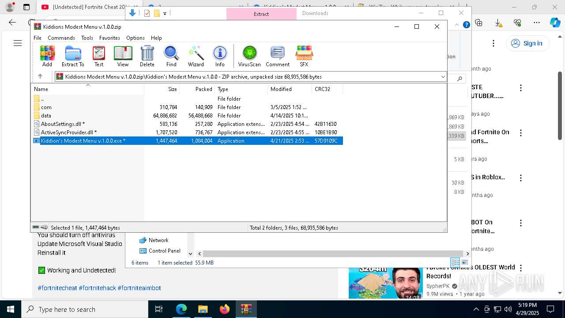565x318 pixels.
Task: Open Task View on taskbar
Action: click(x=159, y=309)
